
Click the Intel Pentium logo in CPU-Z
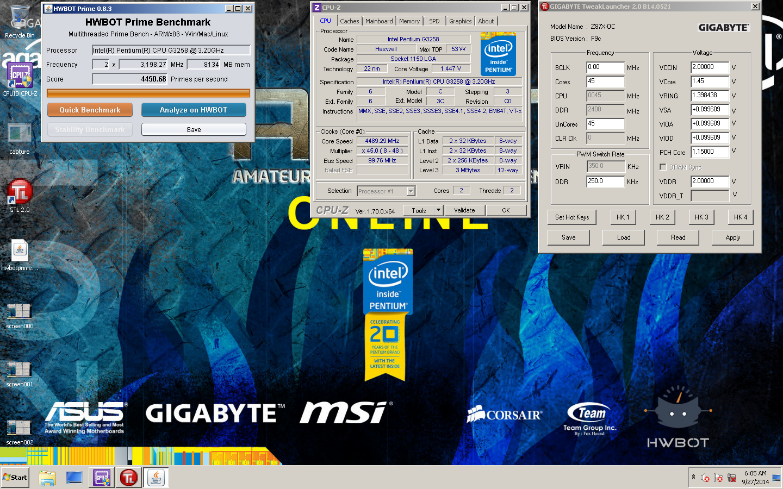tap(498, 55)
